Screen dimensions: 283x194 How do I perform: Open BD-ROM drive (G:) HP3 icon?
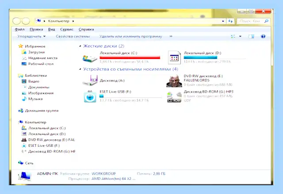coord(174,97)
